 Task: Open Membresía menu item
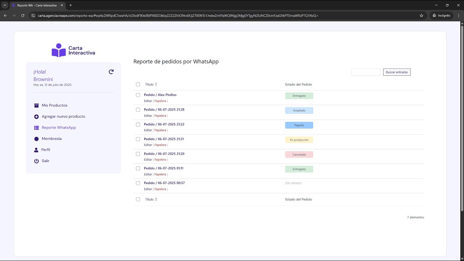(x=51, y=139)
